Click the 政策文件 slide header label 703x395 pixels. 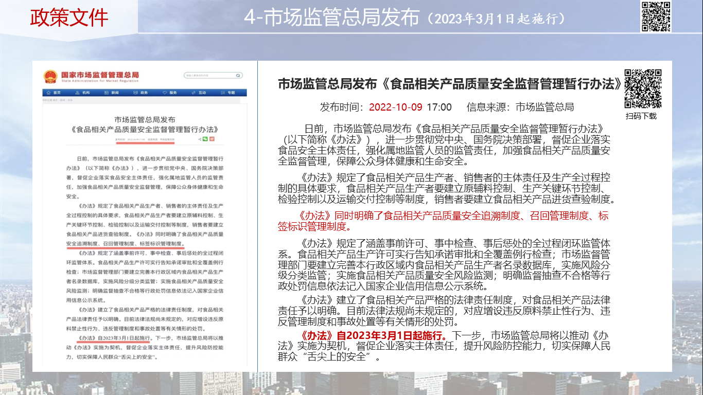coord(69,17)
